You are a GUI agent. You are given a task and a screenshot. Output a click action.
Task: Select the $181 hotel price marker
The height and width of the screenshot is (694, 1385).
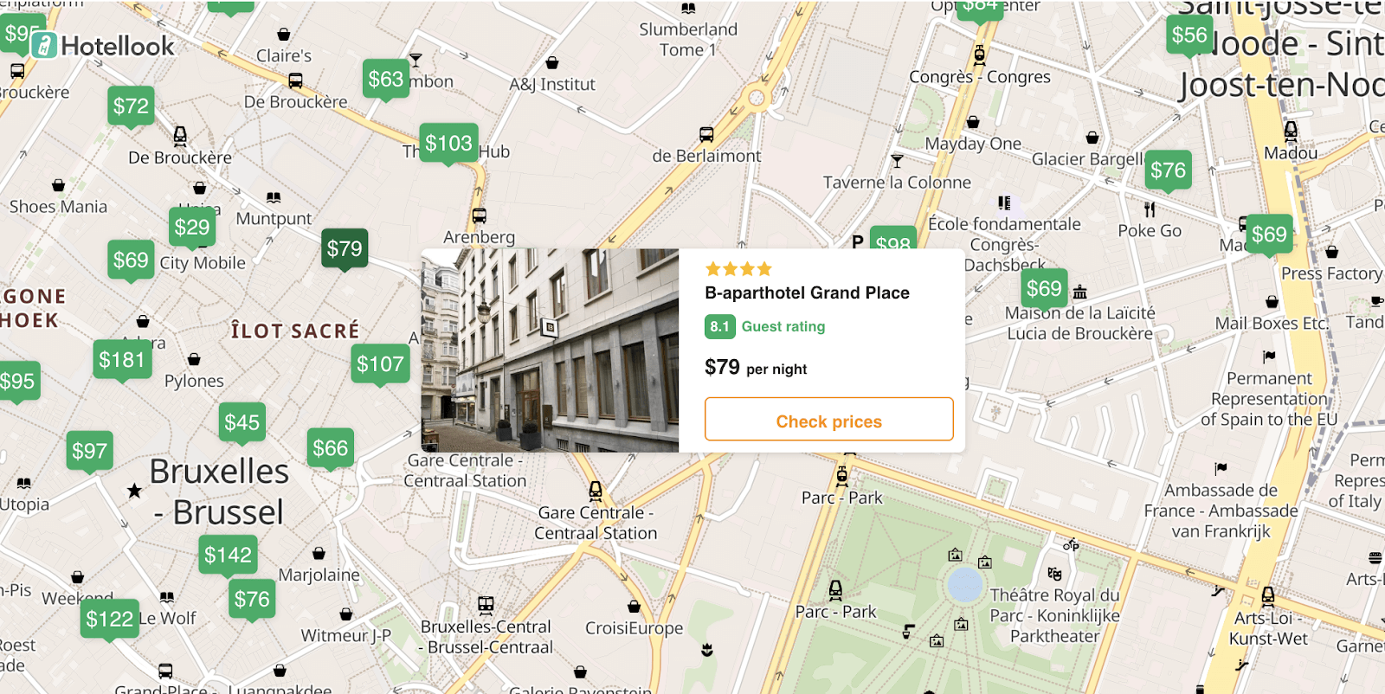tap(121, 359)
